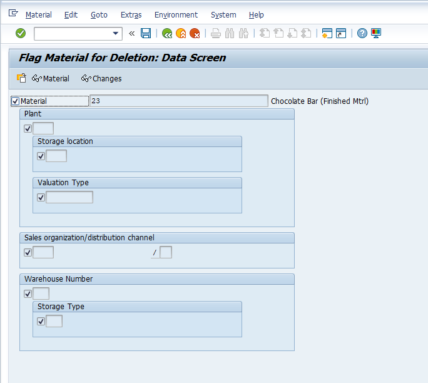Viewport: 428px width, 383px height.
Task: Click the Material number input field
Action: (179, 101)
